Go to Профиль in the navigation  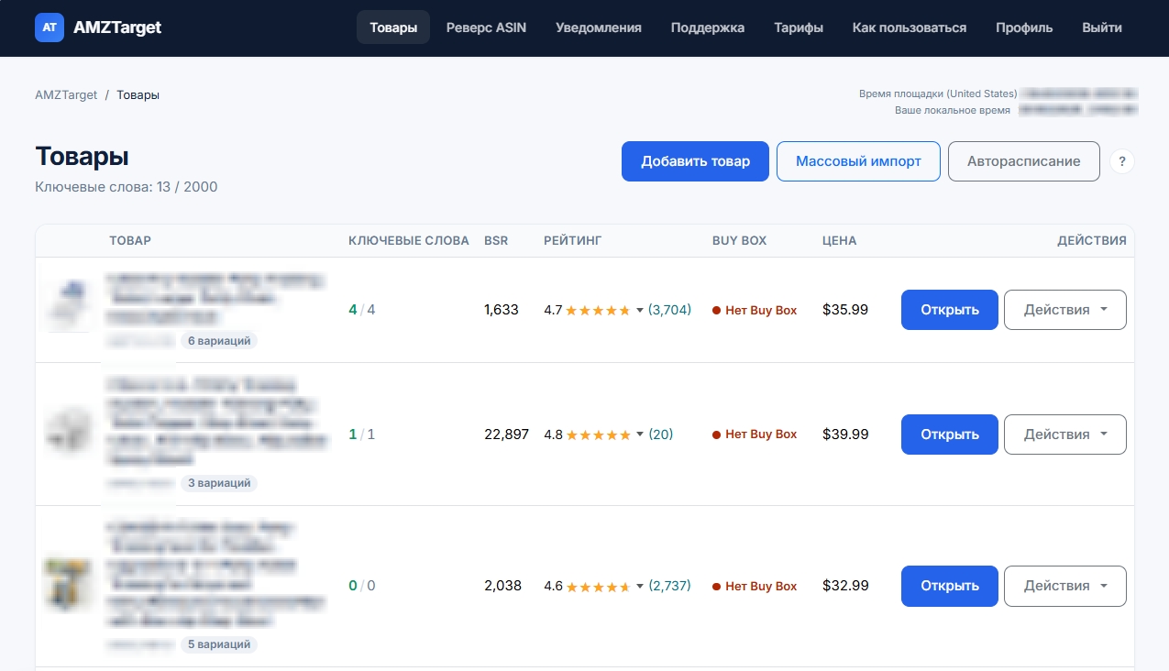point(1024,27)
